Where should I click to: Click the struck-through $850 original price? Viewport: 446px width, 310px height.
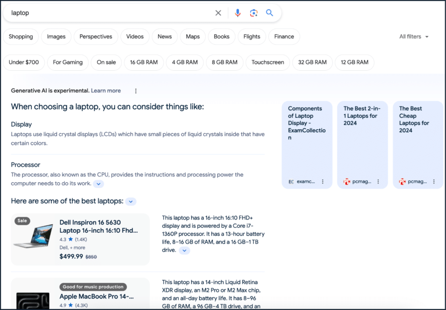(91, 257)
